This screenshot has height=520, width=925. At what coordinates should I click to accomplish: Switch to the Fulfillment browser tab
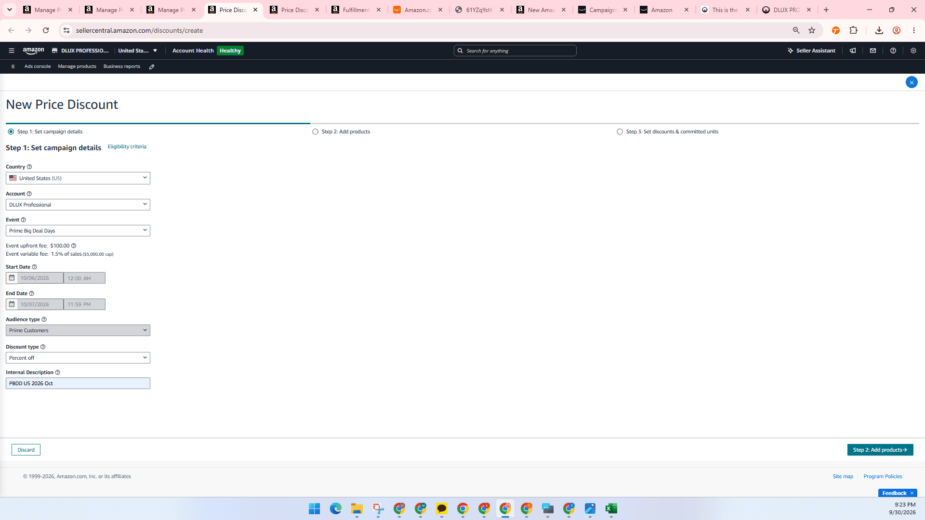click(357, 10)
